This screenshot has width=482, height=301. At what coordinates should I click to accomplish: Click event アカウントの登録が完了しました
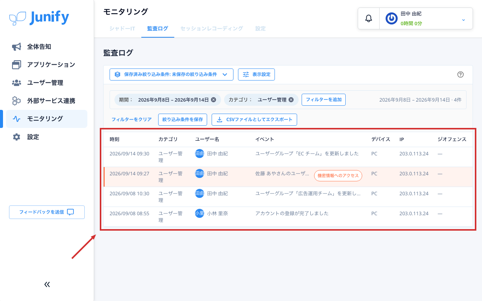pyautogui.click(x=292, y=213)
